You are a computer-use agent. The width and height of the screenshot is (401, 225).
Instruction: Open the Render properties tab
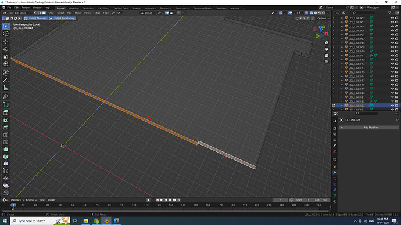[x=335, y=128]
